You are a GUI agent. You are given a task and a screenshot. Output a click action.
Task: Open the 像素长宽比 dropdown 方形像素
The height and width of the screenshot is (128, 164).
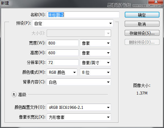[79, 117]
